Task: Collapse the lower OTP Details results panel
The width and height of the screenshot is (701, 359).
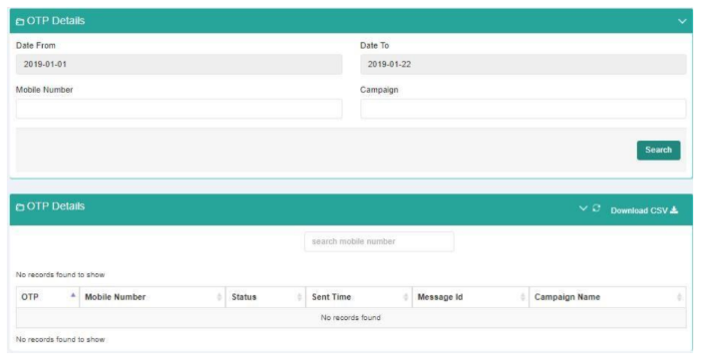Action: pyautogui.click(x=583, y=208)
